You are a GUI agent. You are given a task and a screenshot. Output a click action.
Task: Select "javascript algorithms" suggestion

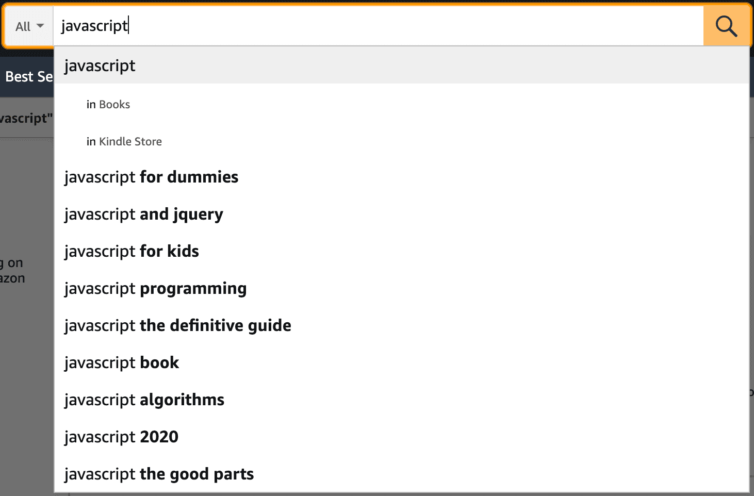[402, 400]
